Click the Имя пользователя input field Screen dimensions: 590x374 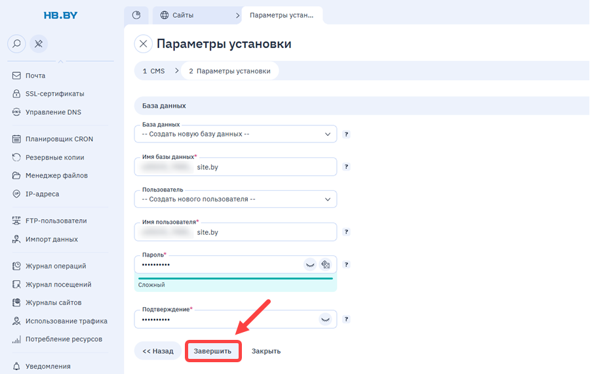[235, 232]
